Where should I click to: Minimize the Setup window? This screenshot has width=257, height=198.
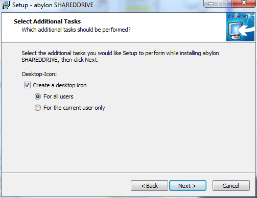pyautogui.click(x=211, y=4)
